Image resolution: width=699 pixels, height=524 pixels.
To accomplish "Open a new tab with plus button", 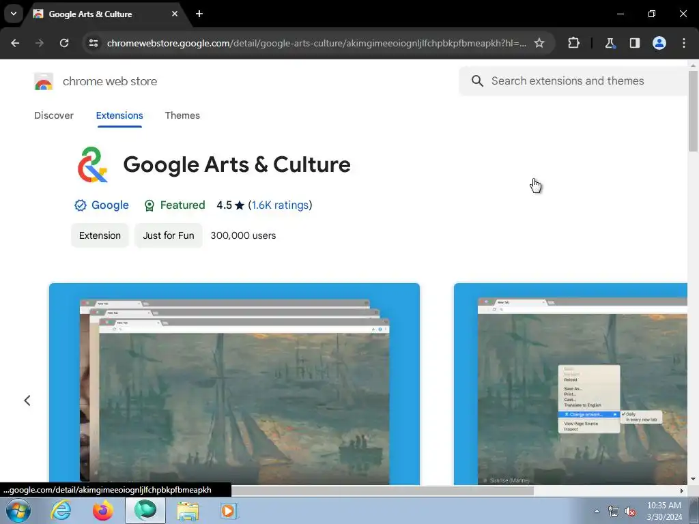I will 199,14.
